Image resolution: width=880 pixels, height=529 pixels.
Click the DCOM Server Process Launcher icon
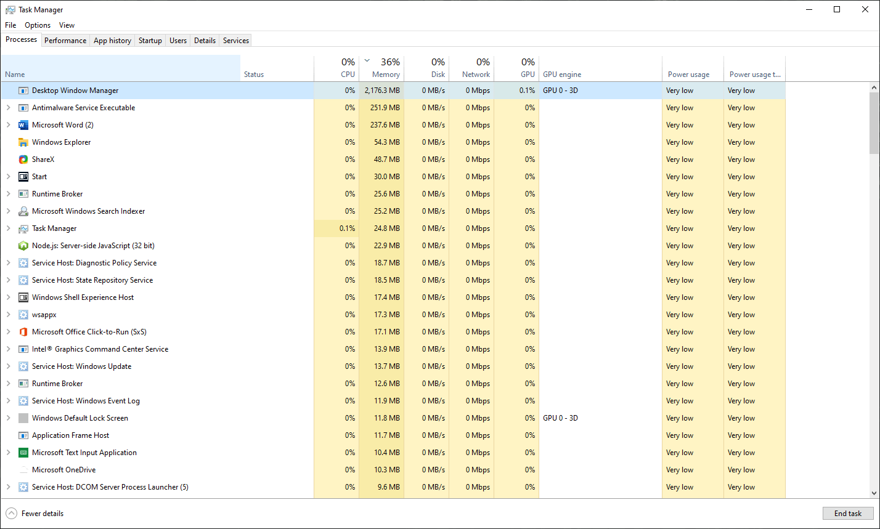tap(23, 487)
